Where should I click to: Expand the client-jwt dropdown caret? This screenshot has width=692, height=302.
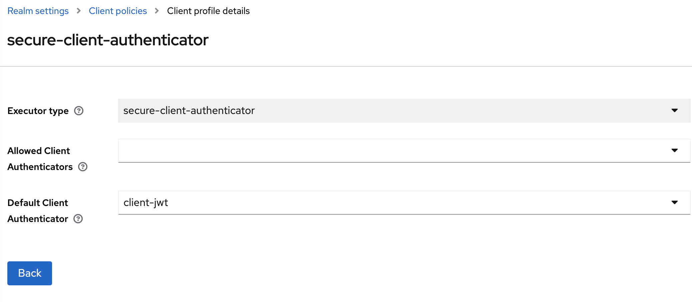[674, 203]
